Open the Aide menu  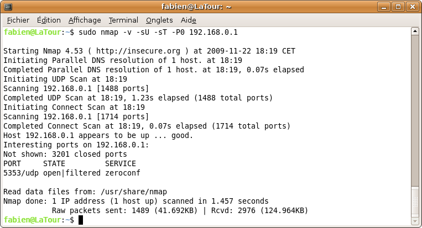[189, 20]
